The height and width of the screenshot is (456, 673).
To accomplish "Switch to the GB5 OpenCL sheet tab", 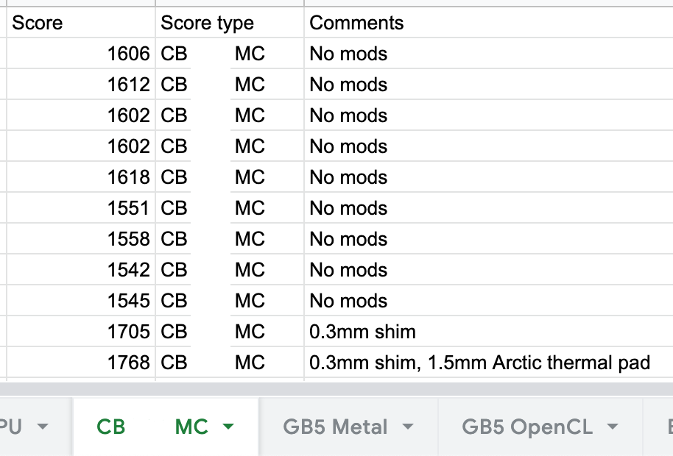I will 526,427.
